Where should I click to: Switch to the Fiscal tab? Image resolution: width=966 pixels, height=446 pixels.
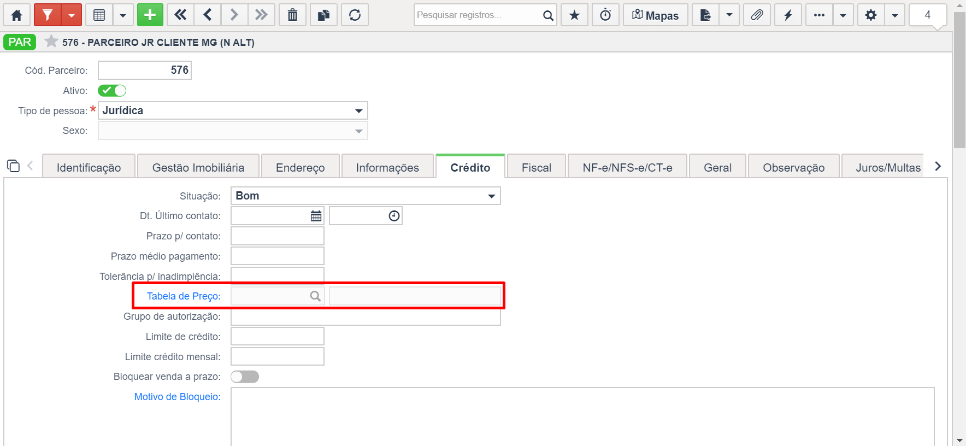(537, 167)
